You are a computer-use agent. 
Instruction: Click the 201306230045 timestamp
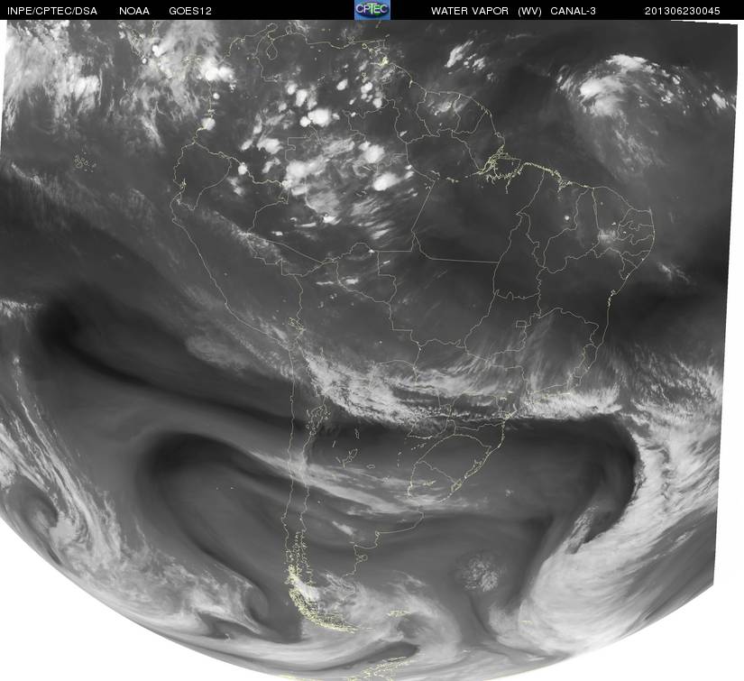683,11
